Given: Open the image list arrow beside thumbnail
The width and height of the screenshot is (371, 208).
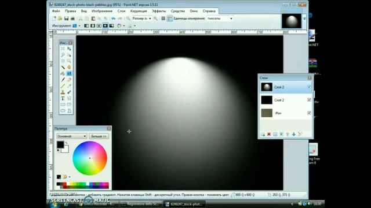Looking at the screenshot, I should [304, 18].
